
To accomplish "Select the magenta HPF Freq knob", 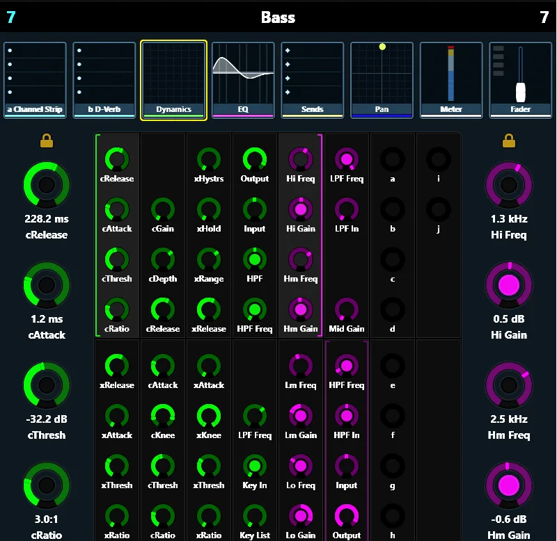I will click(347, 366).
